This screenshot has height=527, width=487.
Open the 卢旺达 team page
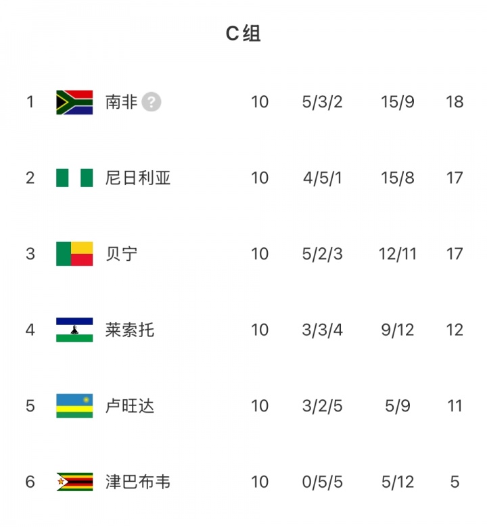coord(130,406)
